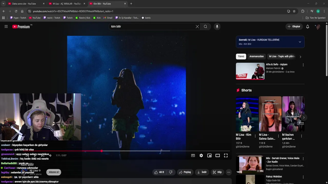Open options for Fairuz Wahdon video
Screen dimensions: 328x184
[303, 177]
